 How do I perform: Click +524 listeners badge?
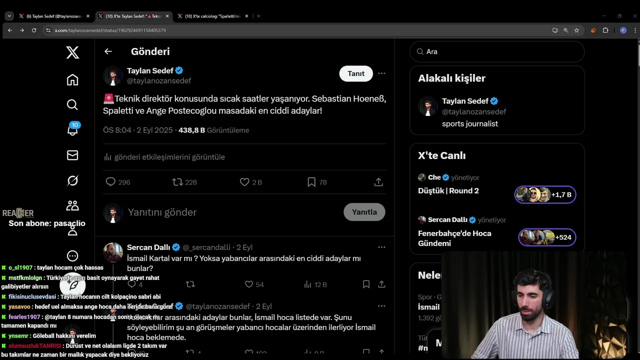(547, 237)
